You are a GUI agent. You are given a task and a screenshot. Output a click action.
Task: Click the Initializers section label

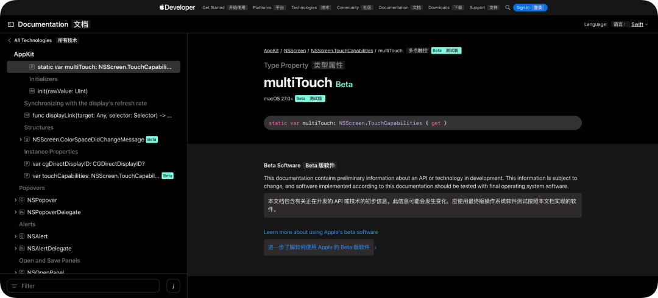click(43, 79)
